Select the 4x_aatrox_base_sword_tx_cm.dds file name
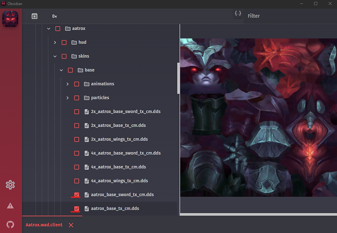This screenshot has height=233, width=337. point(126,153)
